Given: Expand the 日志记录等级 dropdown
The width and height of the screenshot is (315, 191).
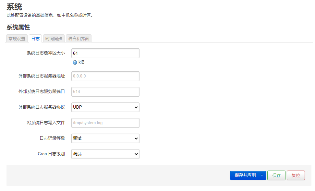Looking at the screenshot, I should click(x=105, y=138).
